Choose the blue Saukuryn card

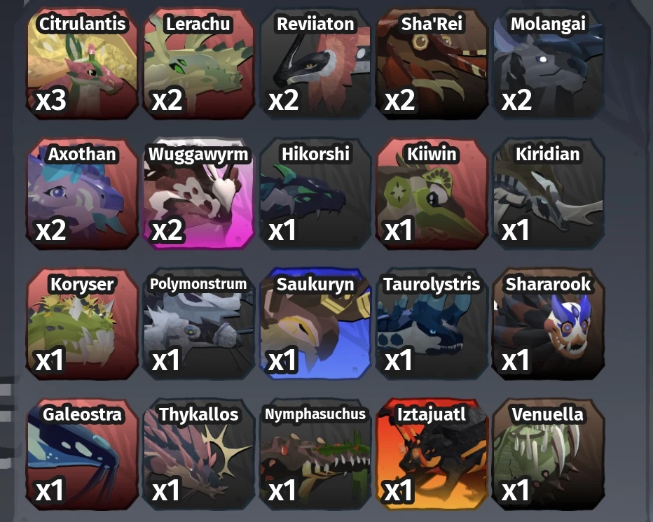pyautogui.click(x=315, y=324)
